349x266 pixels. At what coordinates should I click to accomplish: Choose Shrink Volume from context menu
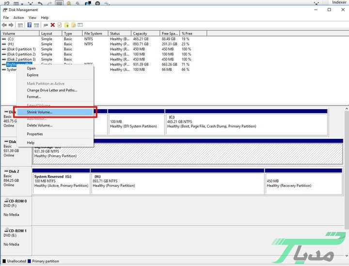(x=40, y=112)
